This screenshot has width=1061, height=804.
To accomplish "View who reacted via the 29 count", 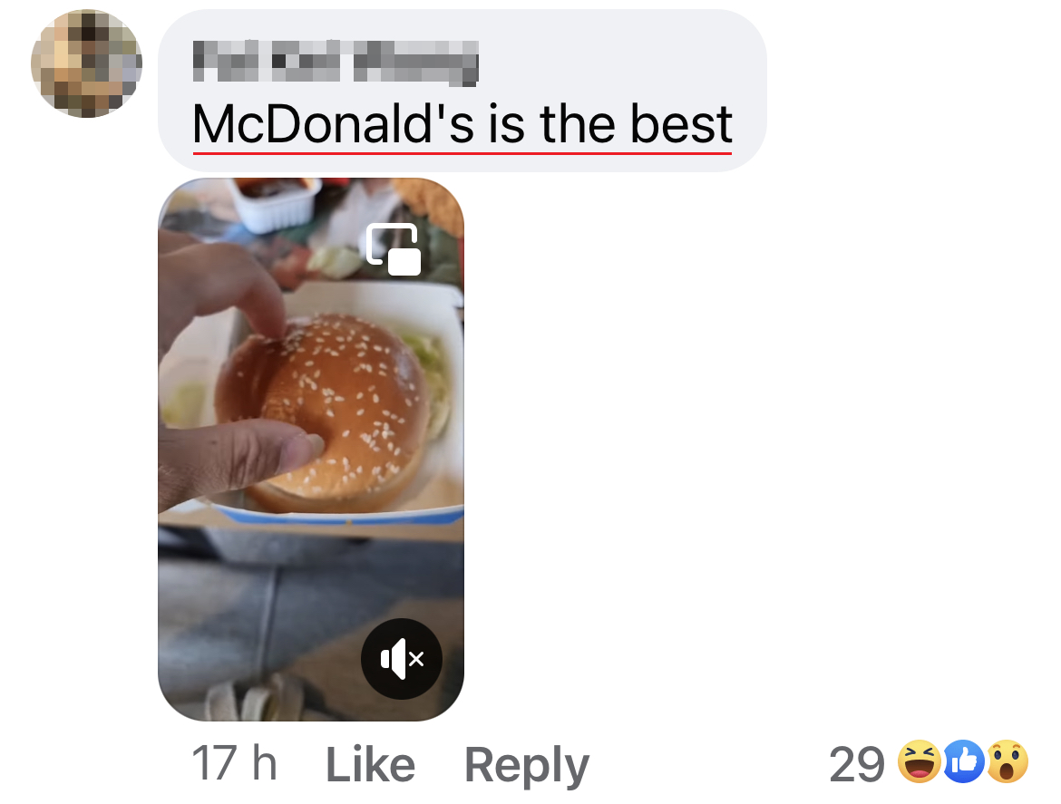I will pos(857,764).
